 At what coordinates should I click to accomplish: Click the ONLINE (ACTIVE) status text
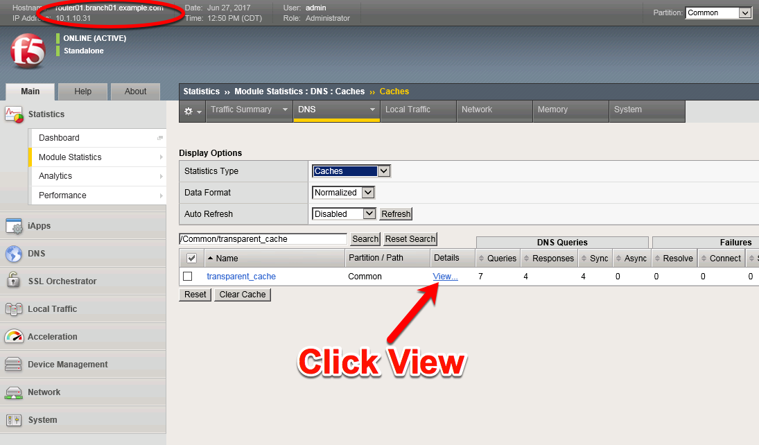pos(95,38)
